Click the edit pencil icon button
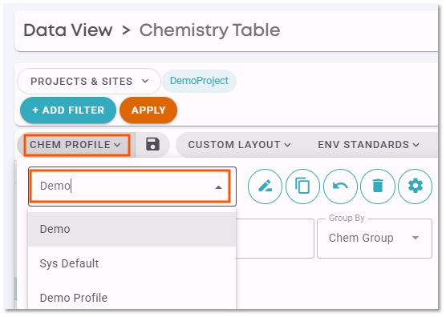The image size is (446, 317). [265, 187]
